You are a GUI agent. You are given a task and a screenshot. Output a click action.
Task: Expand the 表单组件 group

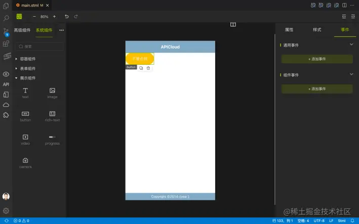click(27, 69)
